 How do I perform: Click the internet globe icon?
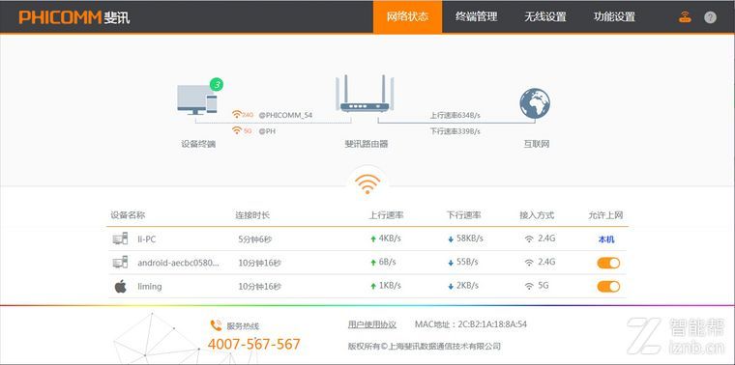[x=535, y=103]
